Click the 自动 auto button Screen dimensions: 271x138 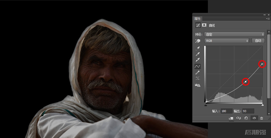click(258, 41)
